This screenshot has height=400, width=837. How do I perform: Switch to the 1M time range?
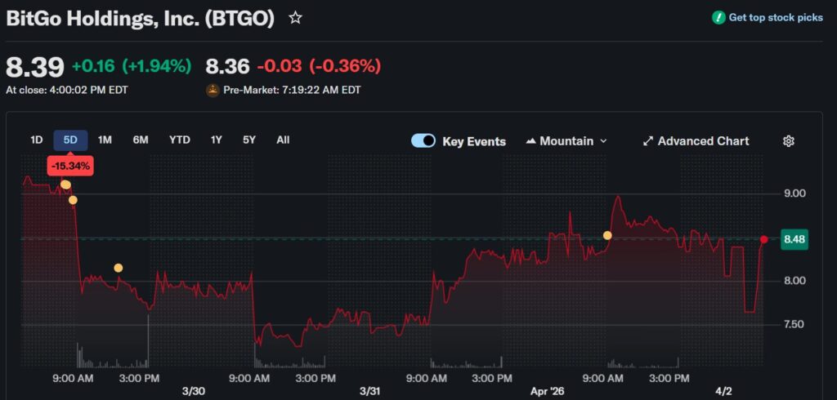coord(105,140)
